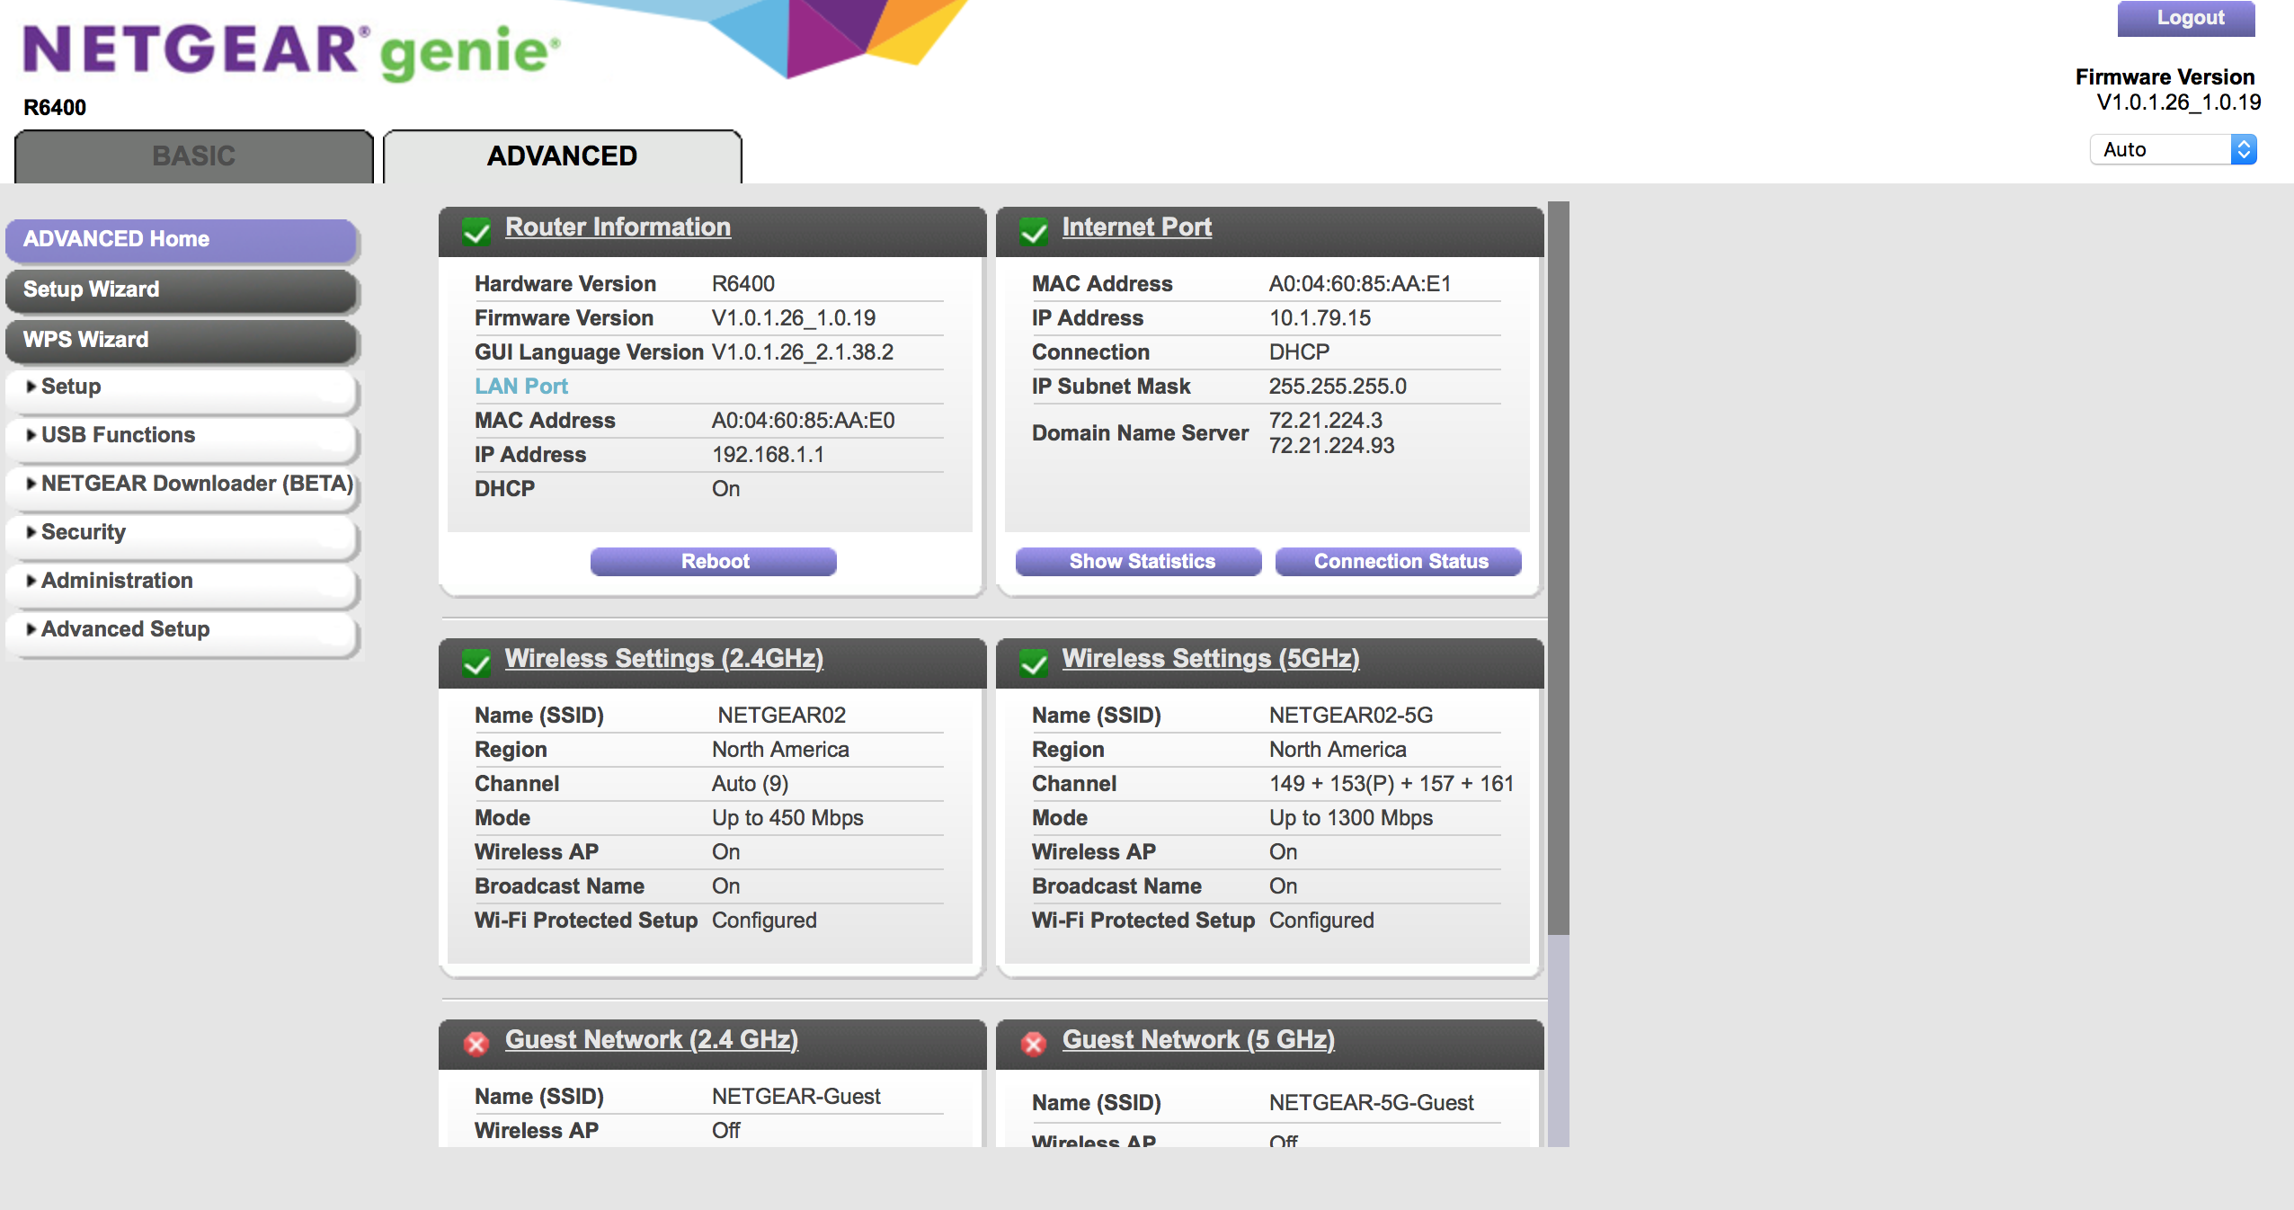Switch to the BASIC tab
This screenshot has width=2294, height=1210.
(194, 156)
